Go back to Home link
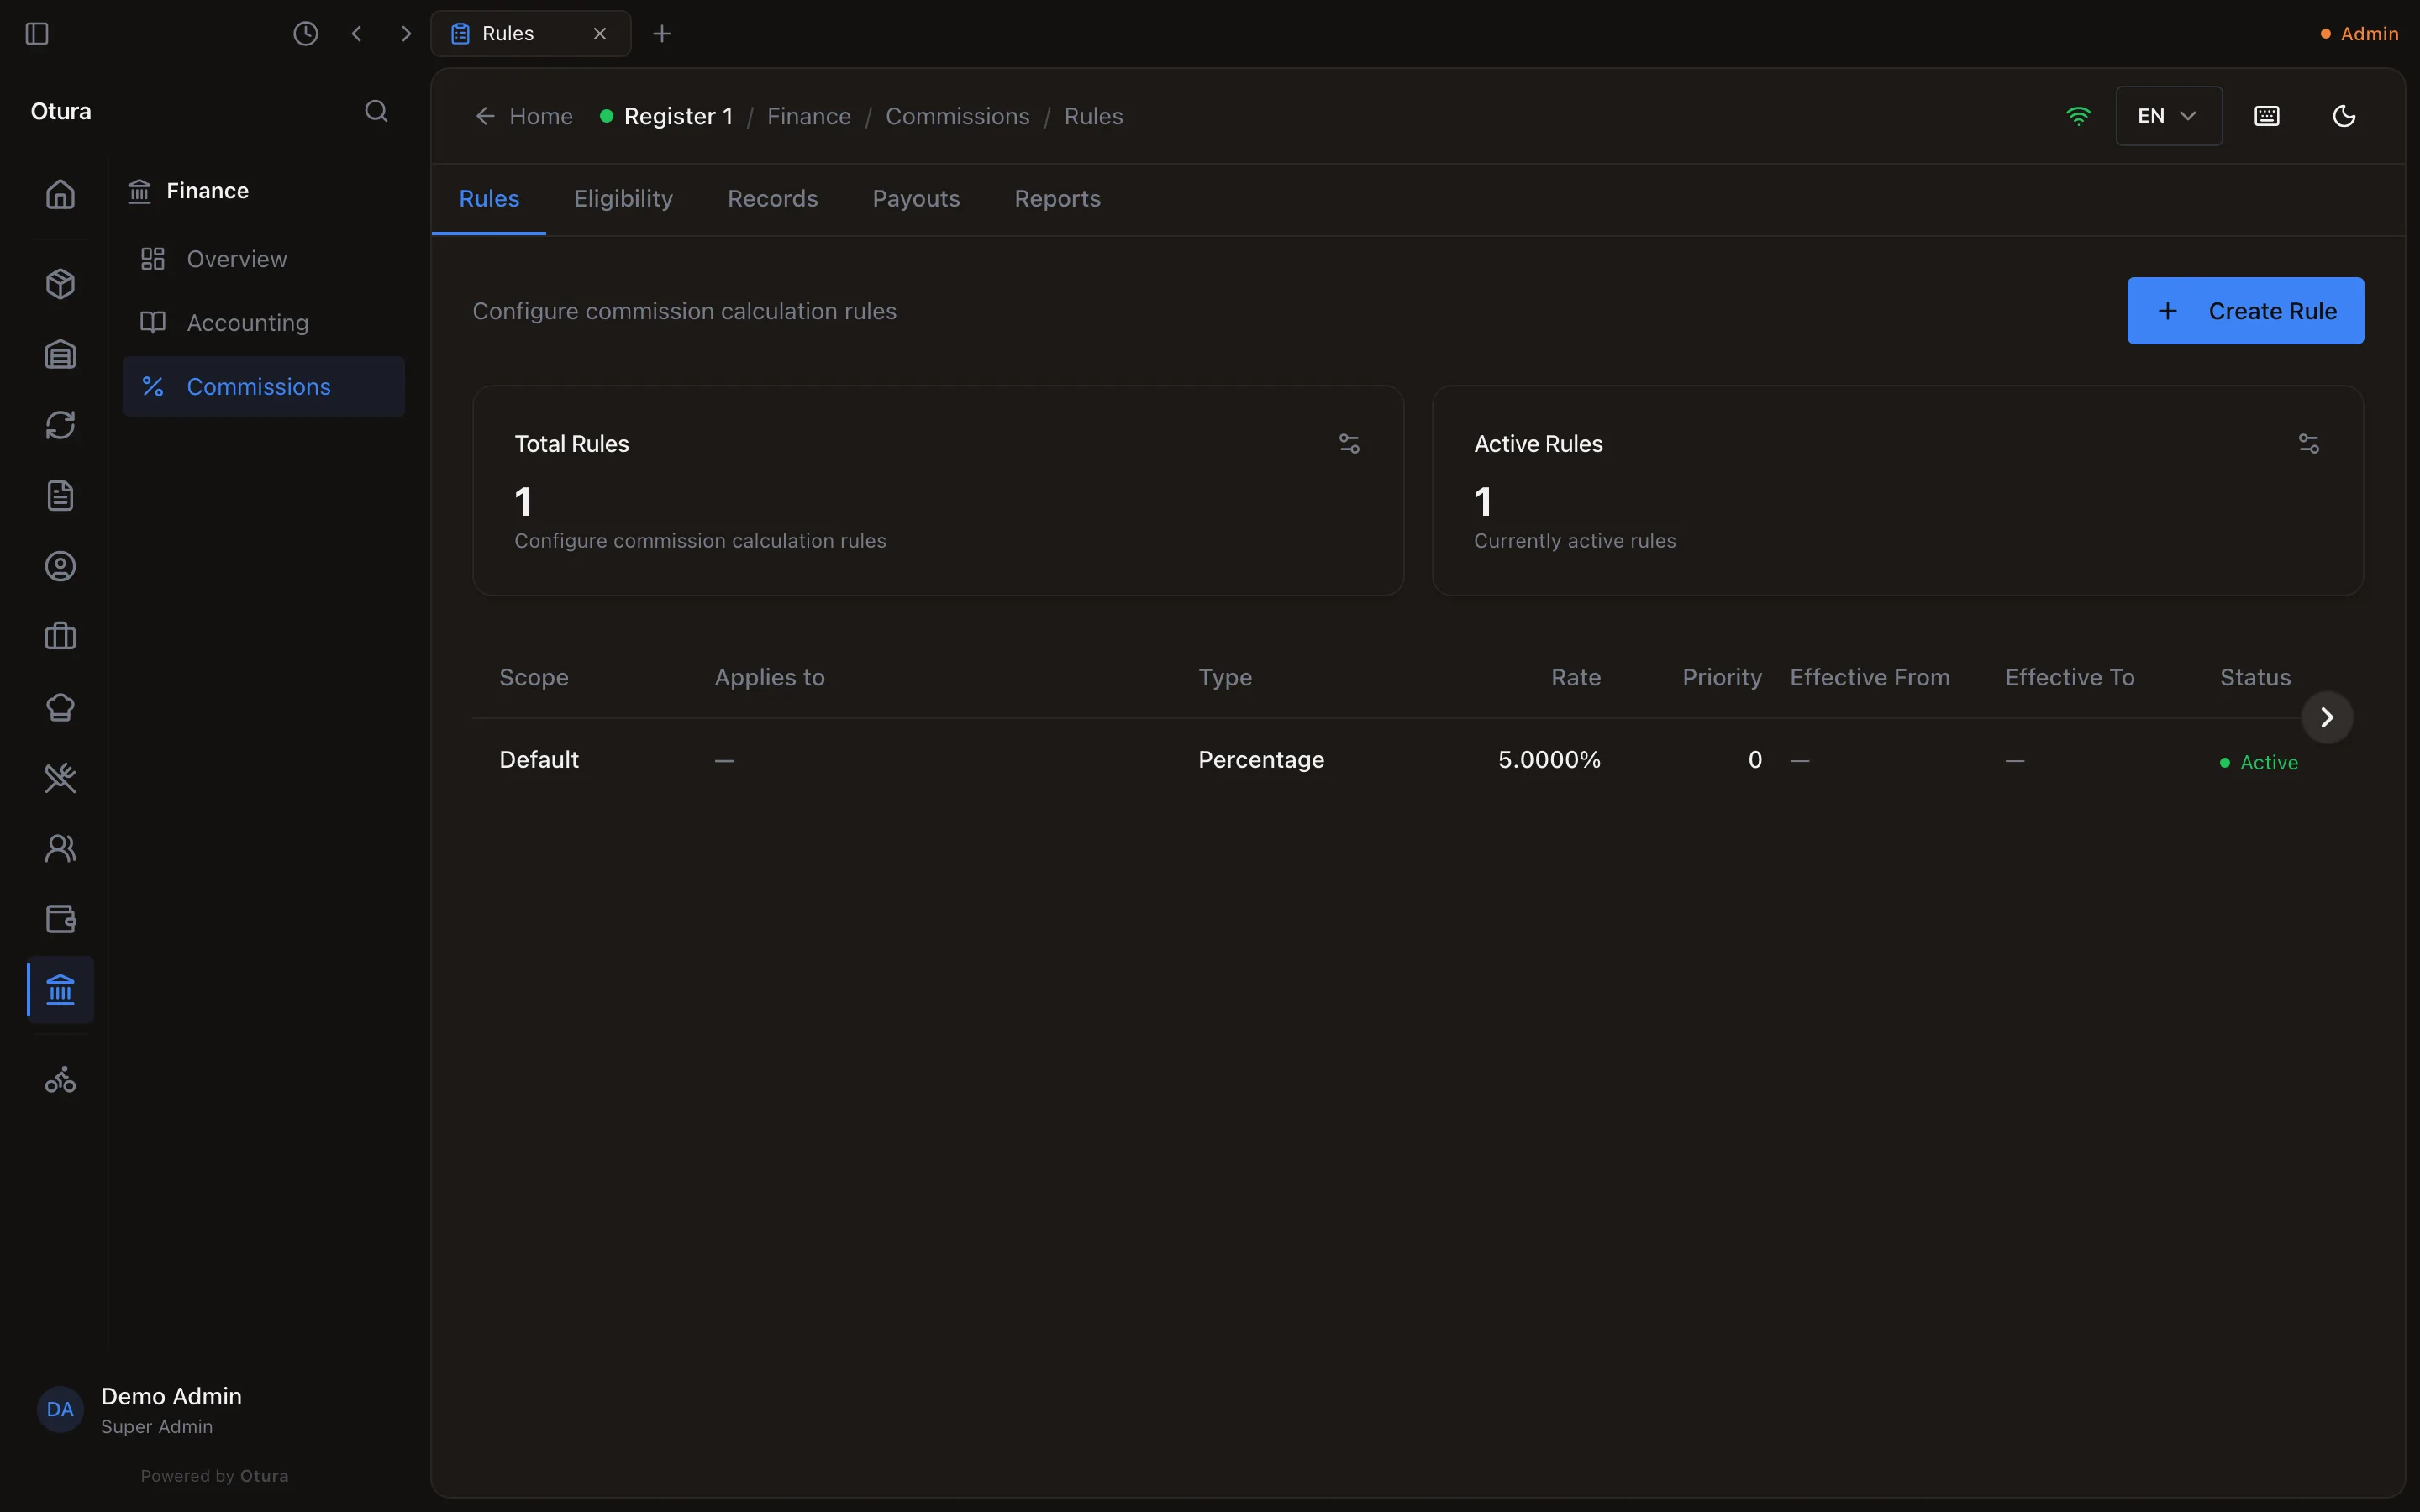Viewport: 2420px width, 1512px height. pos(524,116)
